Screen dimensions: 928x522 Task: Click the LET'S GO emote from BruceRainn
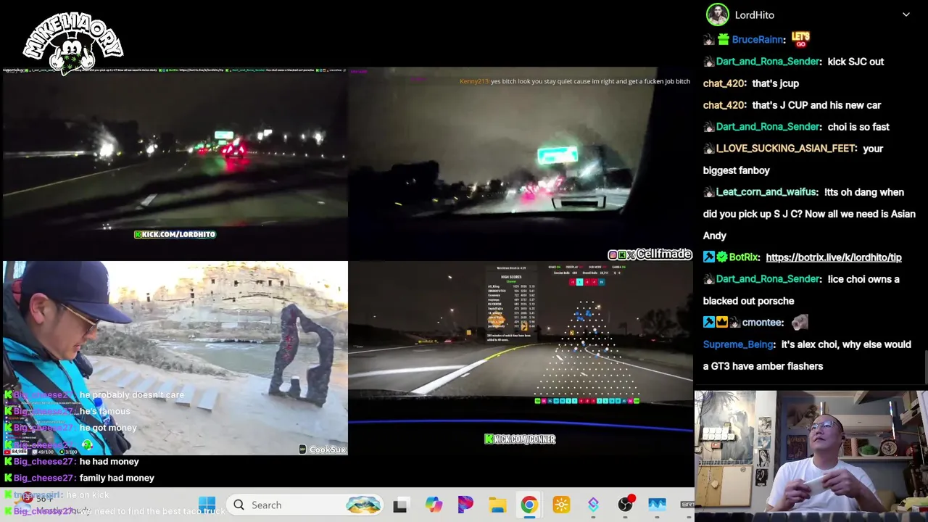800,39
